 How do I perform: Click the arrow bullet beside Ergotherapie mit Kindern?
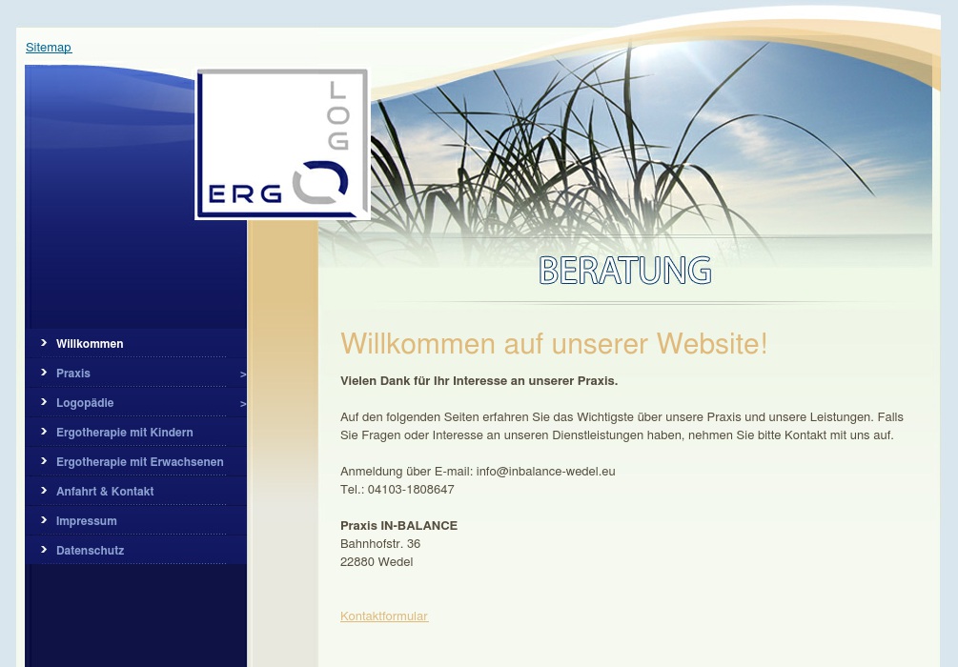44,431
